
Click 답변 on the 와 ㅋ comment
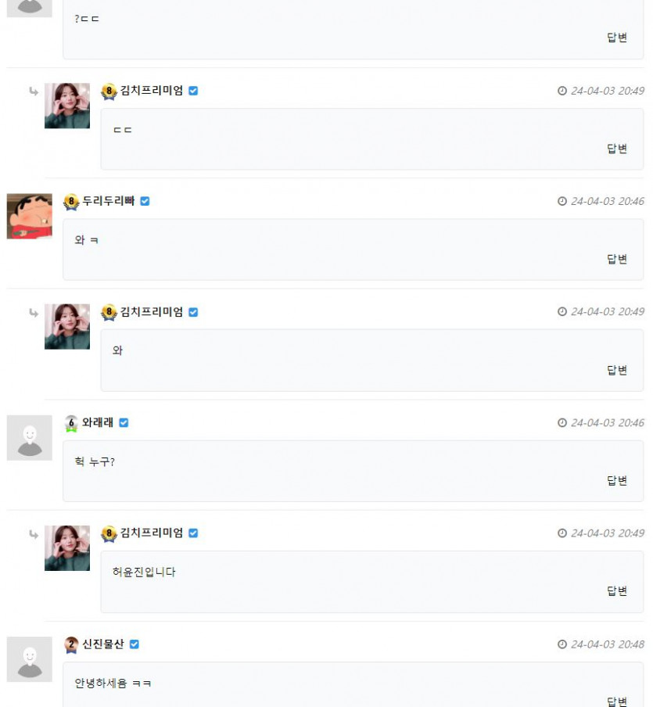(x=617, y=260)
